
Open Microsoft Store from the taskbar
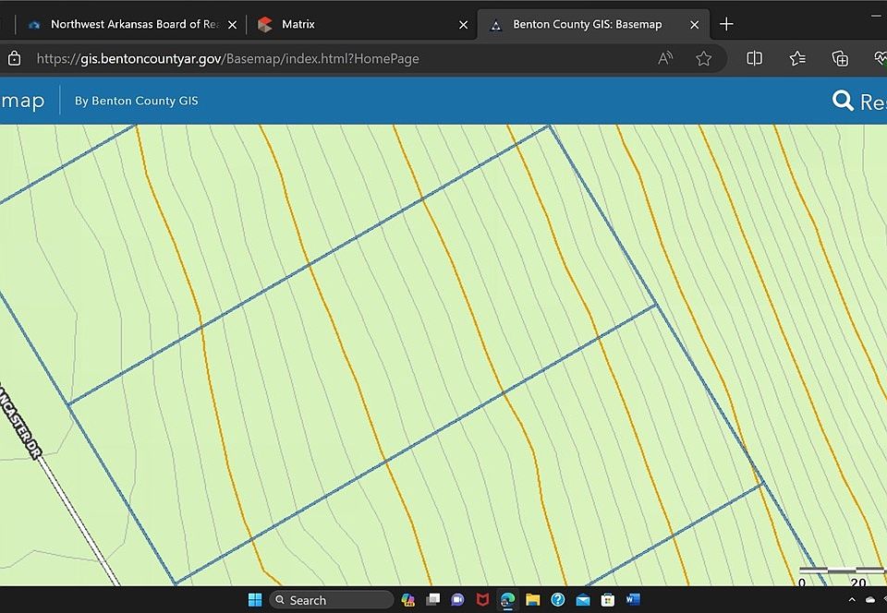click(x=608, y=599)
